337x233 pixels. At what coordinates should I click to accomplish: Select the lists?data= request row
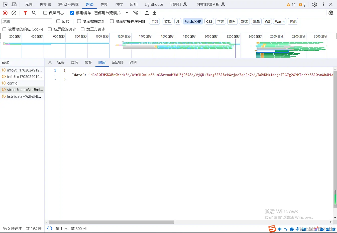click(x=22, y=96)
